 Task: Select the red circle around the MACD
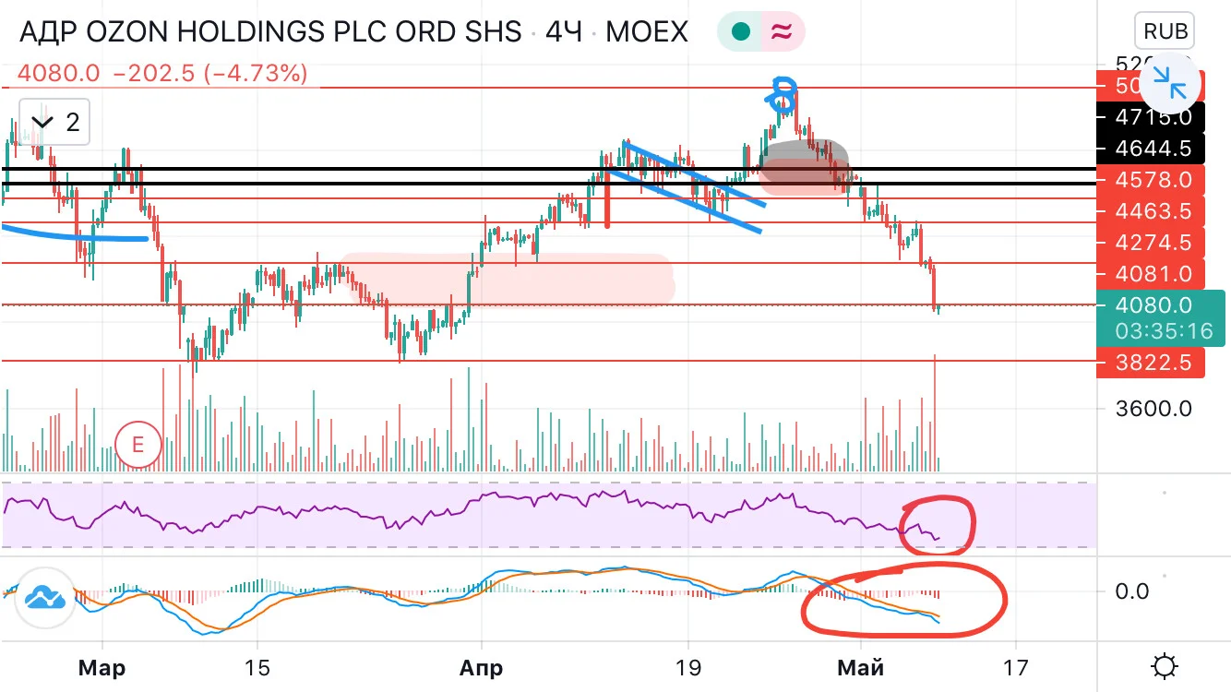[904, 599]
